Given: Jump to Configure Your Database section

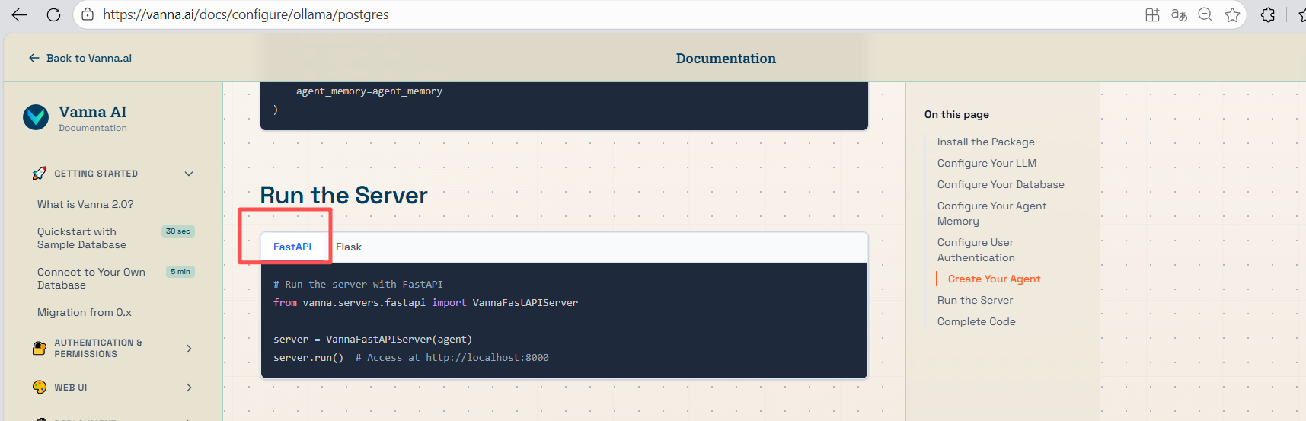Looking at the screenshot, I should pos(1001,184).
